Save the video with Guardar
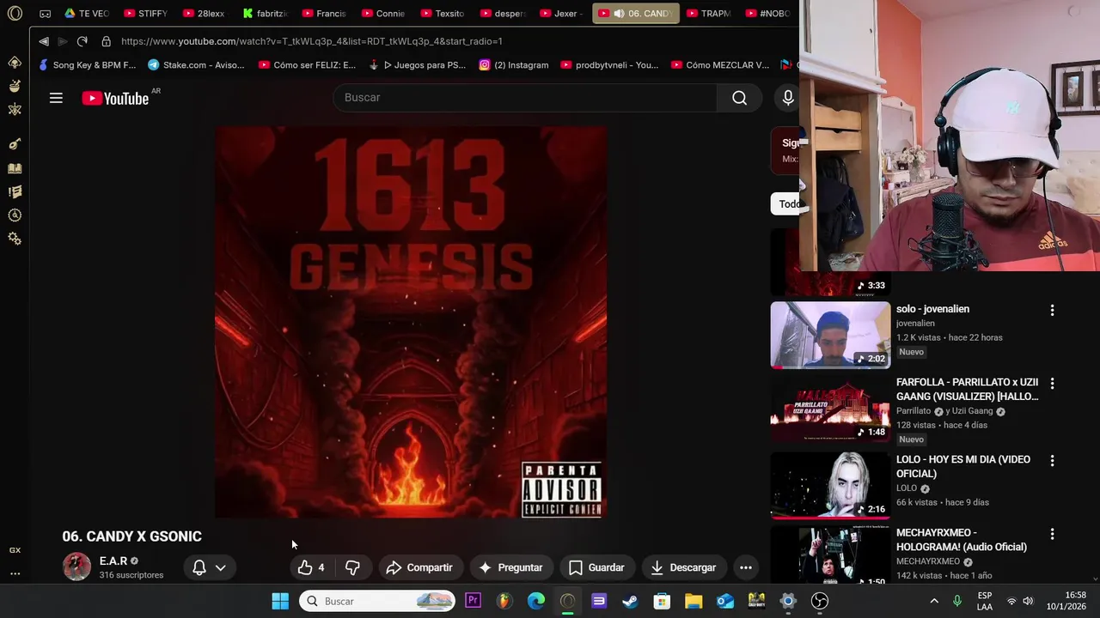1100x618 pixels. [596, 567]
